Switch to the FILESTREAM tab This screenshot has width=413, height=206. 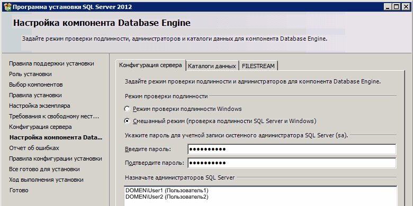[258, 66]
